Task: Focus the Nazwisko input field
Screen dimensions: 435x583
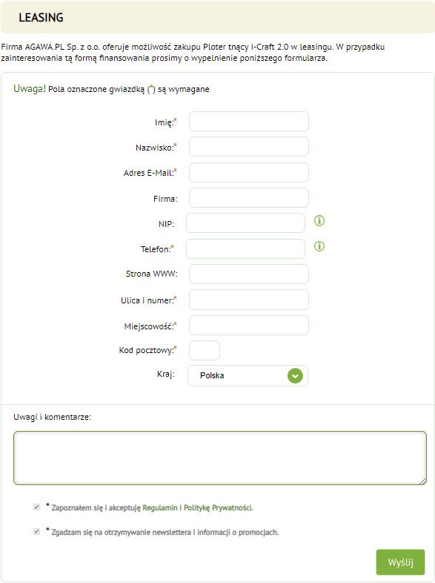Action: pos(249,147)
